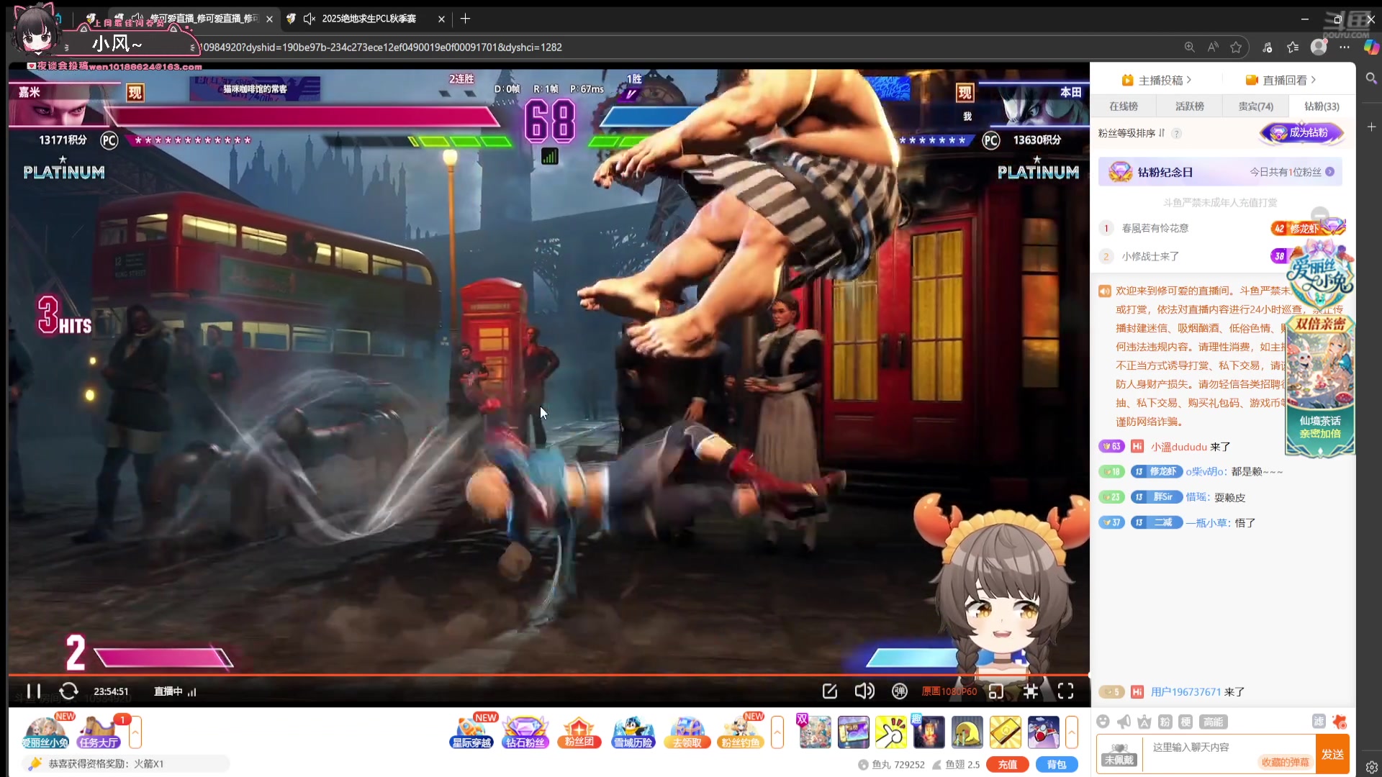Image resolution: width=1382 pixels, height=777 pixels.
Task: Open the 收藏的弹幕 saved danmaku link
Action: pos(1286,762)
